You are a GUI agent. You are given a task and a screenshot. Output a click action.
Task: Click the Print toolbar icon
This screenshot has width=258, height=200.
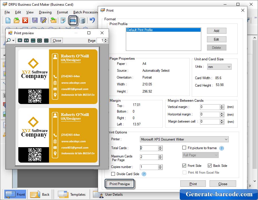point(73,20)
